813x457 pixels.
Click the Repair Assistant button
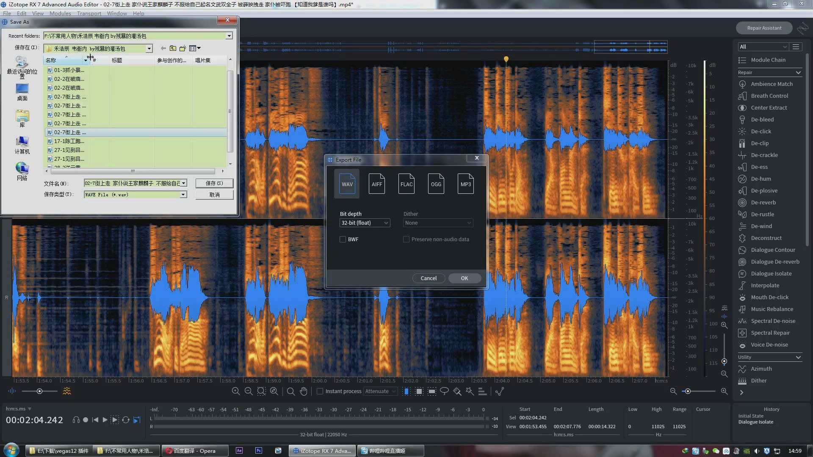click(764, 28)
